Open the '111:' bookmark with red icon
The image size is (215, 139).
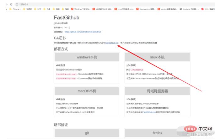(208, 9)
